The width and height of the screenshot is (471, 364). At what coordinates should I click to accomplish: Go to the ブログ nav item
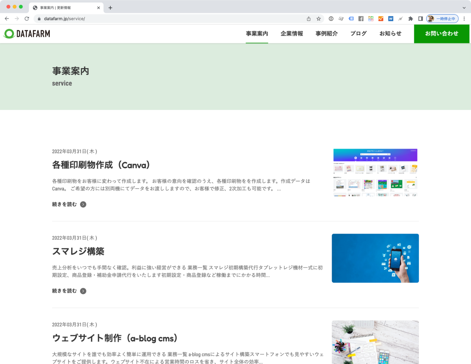pyautogui.click(x=358, y=34)
